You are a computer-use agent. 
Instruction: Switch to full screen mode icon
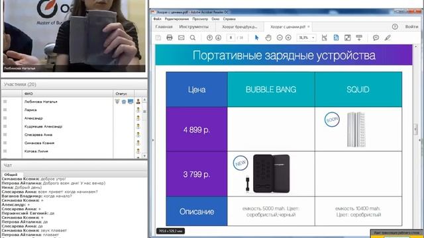tap(347, 38)
